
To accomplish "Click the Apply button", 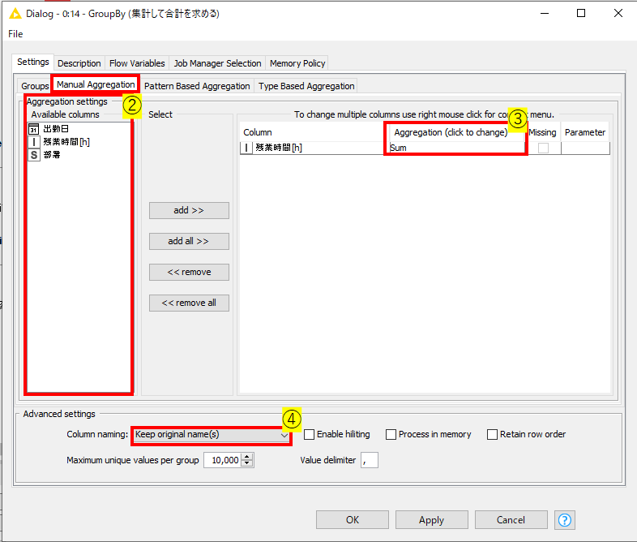I will click(x=431, y=520).
